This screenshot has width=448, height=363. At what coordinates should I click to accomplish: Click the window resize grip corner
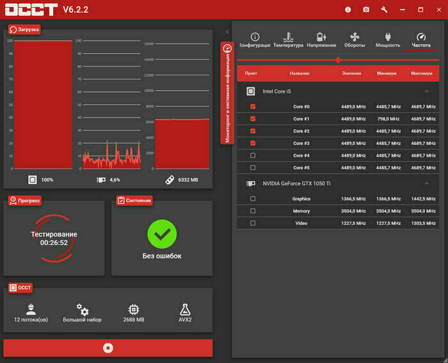(445, 360)
